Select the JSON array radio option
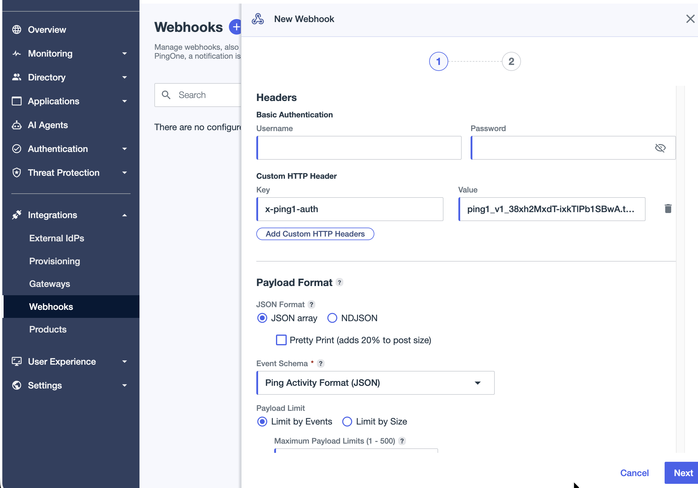The image size is (698, 488). coord(262,318)
